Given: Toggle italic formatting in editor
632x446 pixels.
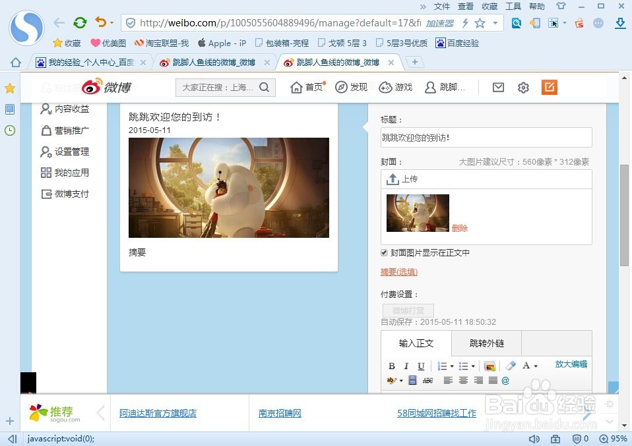Looking at the screenshot, I should click(x=406, y=366).
